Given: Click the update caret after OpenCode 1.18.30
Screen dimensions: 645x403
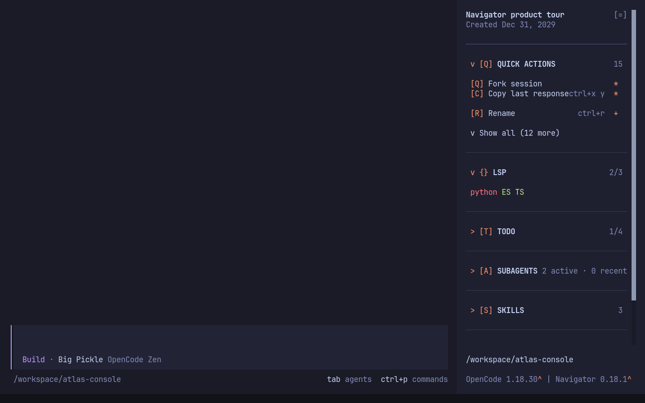Looking at the screenshot, I should coord(540,379).
